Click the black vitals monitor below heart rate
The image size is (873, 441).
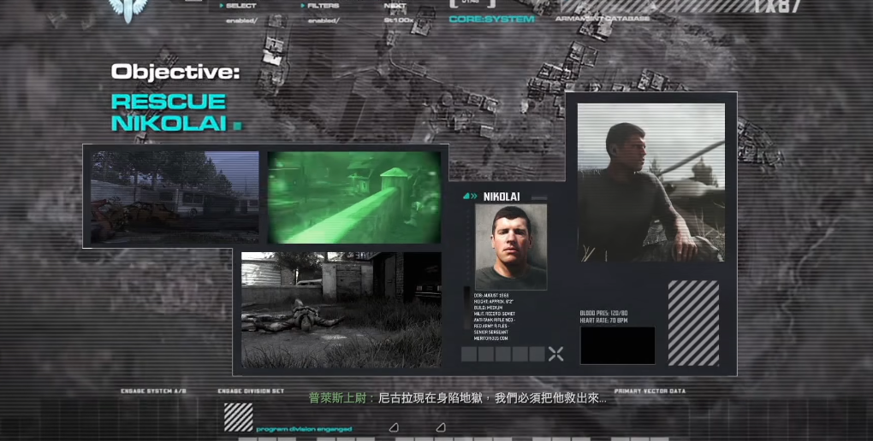coord(617,345)
